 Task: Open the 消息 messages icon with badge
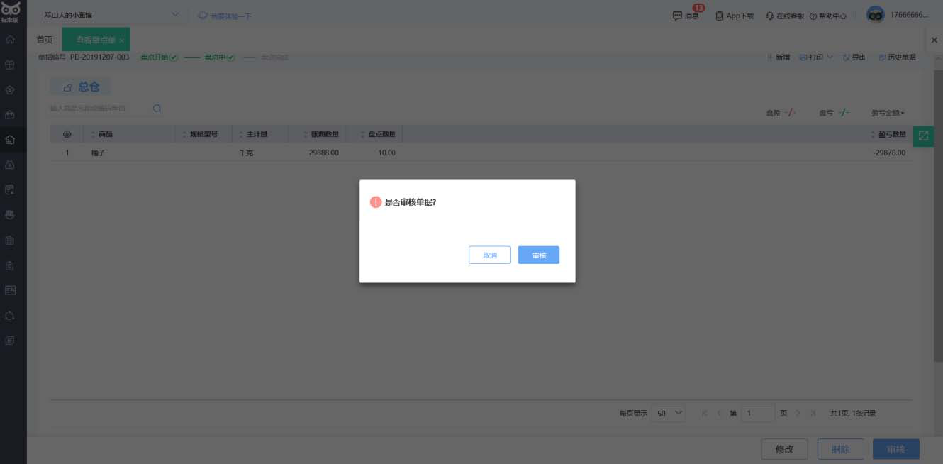(686, 15)
